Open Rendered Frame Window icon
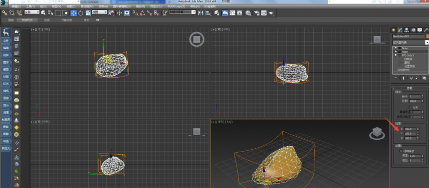The width and height of the screenshot is (429, 188). pyautogui.click(x=264, y=12)
